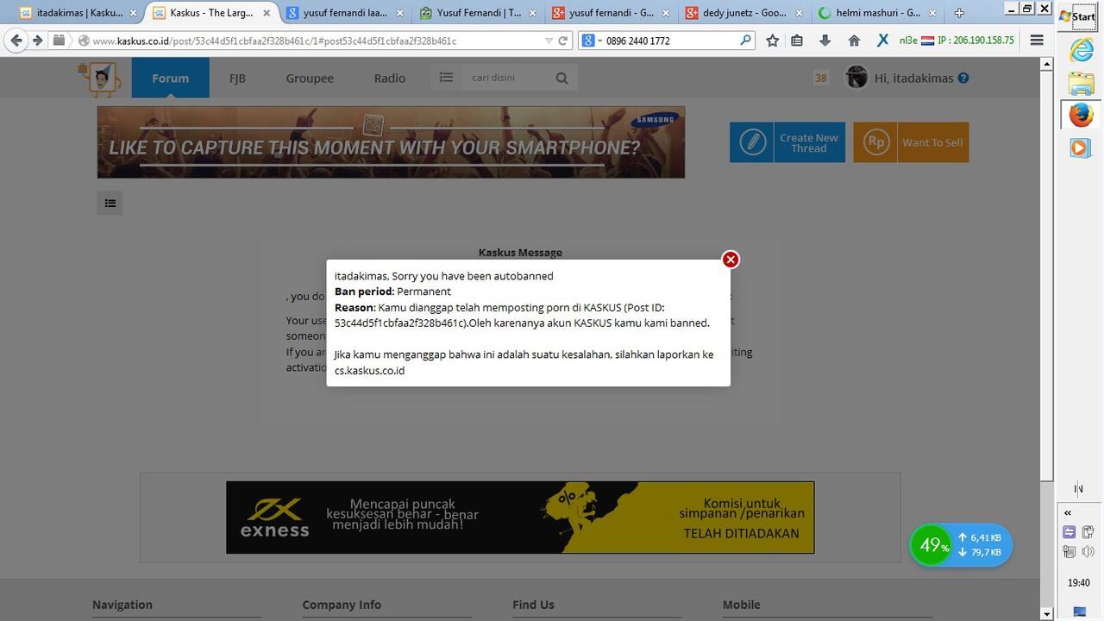Open the exness banner advertisement
This screenshot has height=621, width=1104.
tap(520, 517)
